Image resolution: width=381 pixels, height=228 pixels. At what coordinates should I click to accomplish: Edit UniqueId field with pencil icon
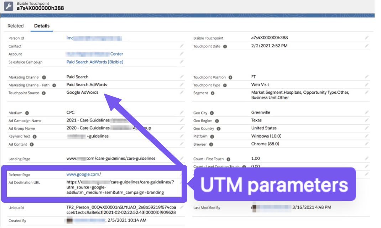182,207
